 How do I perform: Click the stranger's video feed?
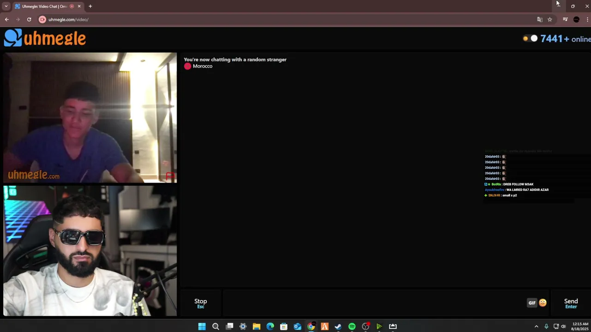(90, 118)
